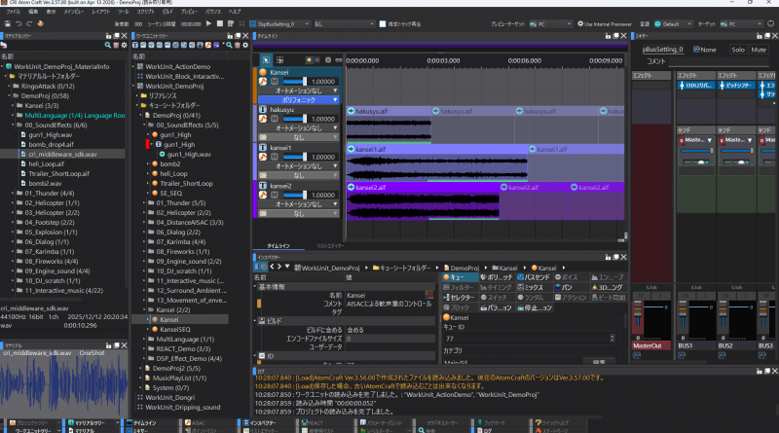Expand the 01_Thunder (4/4) material folder

coord(13,194)
